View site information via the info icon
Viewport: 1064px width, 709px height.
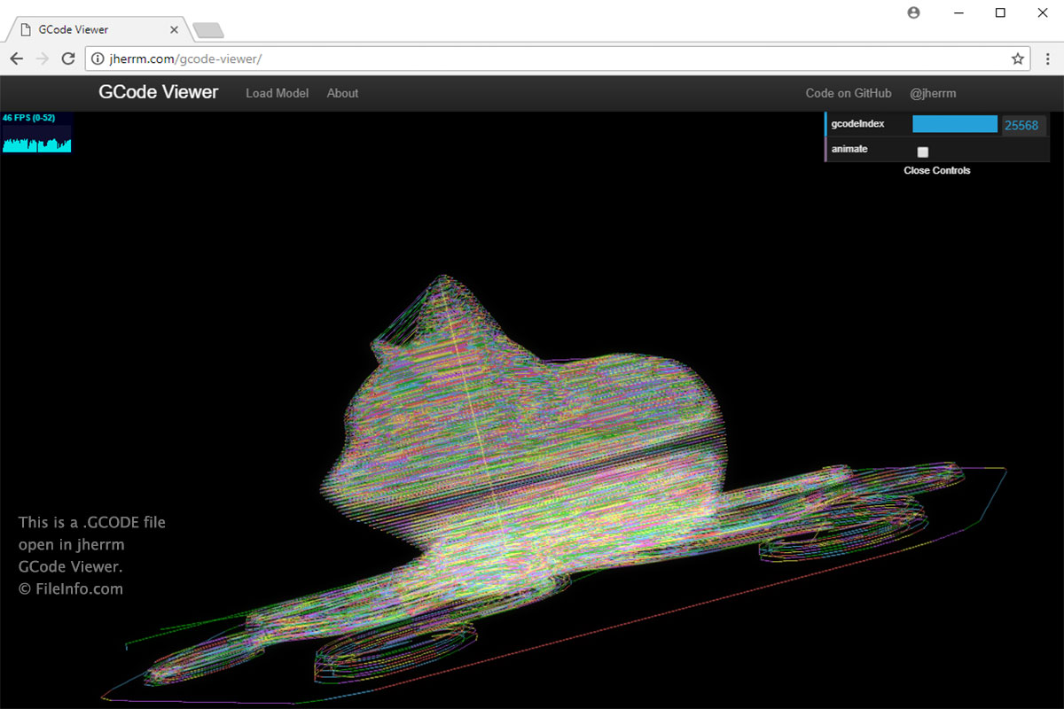tap(98, 58)
